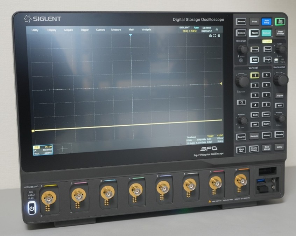This screenshot has width=296, height=236.
Task: Open the Trigger menu in menu bar
Action: [x=85, y=30]
